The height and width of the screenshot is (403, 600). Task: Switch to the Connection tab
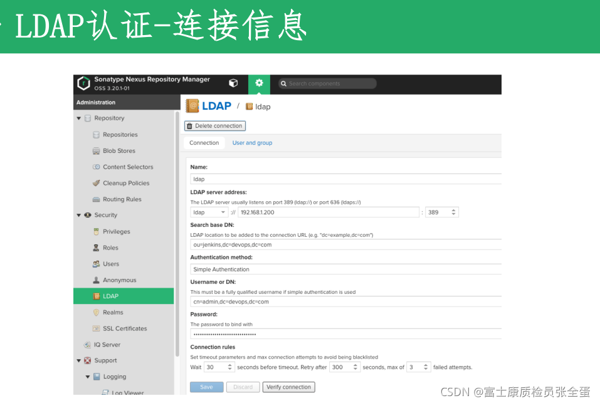(x=204, y=143)
